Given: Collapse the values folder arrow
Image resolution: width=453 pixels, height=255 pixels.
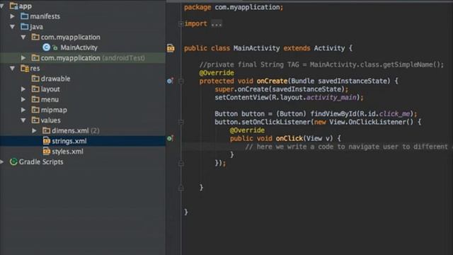Looking at the screenshot, I should pyautogui.click(x=23, y=120).
